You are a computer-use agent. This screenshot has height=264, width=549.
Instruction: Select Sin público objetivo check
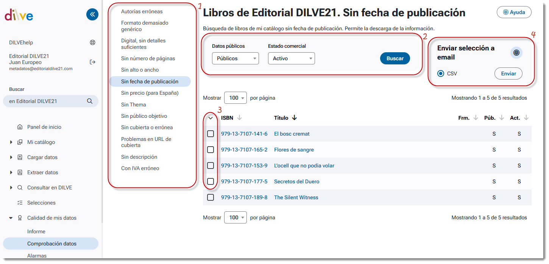pyautogui.click(x=144, y=116)
